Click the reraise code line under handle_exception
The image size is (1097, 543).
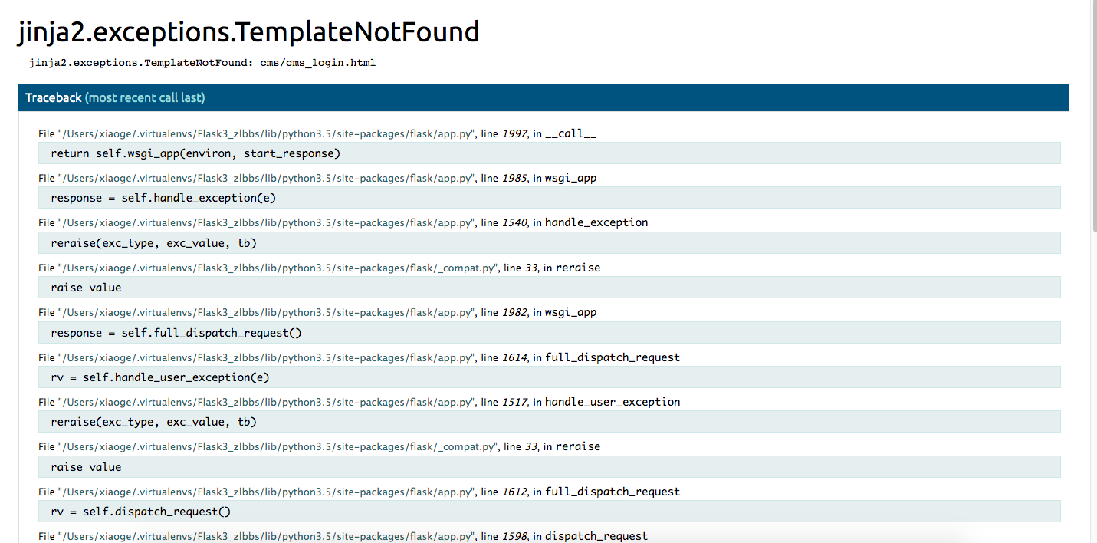click(550, 243)
